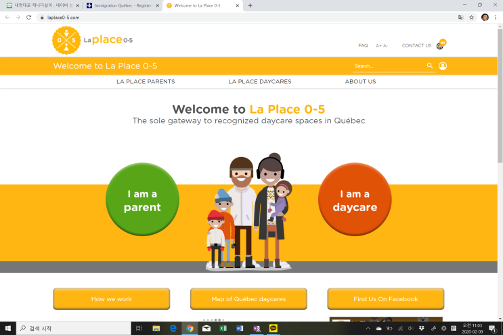Open the Windows Start menu
503x335 pixels.
tap(8, 328)
